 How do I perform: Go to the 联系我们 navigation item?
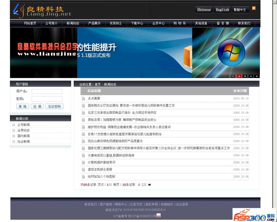pos(244,23)
